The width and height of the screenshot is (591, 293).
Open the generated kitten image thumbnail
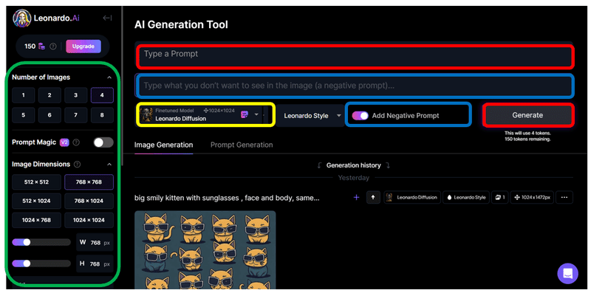(205, 250)
